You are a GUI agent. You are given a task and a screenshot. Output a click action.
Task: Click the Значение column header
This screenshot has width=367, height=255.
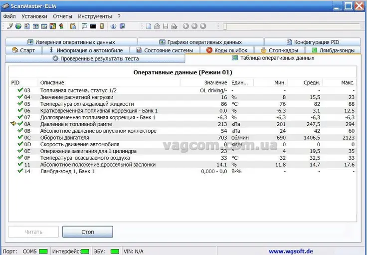click(204, 82)
